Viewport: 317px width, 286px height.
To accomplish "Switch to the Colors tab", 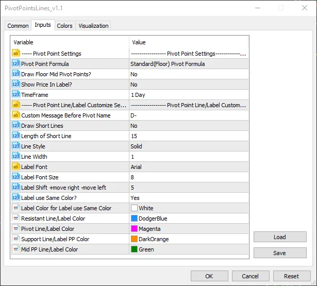I will (64, 26).
